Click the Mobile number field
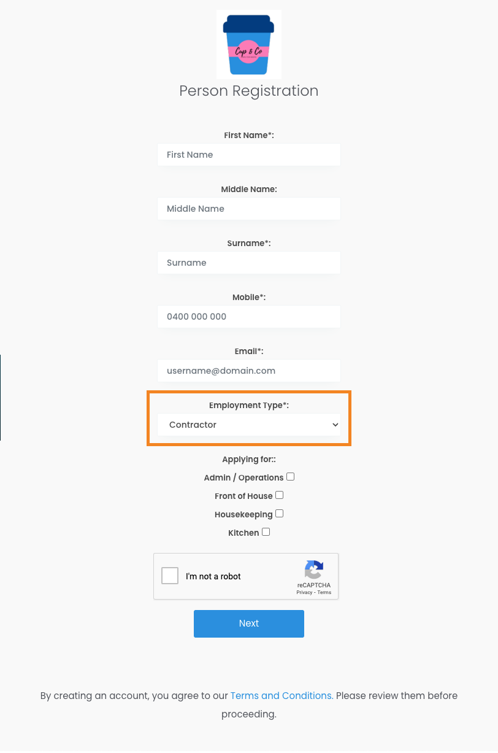The height and width of the screenshot is (753, 498). [248, 317]
